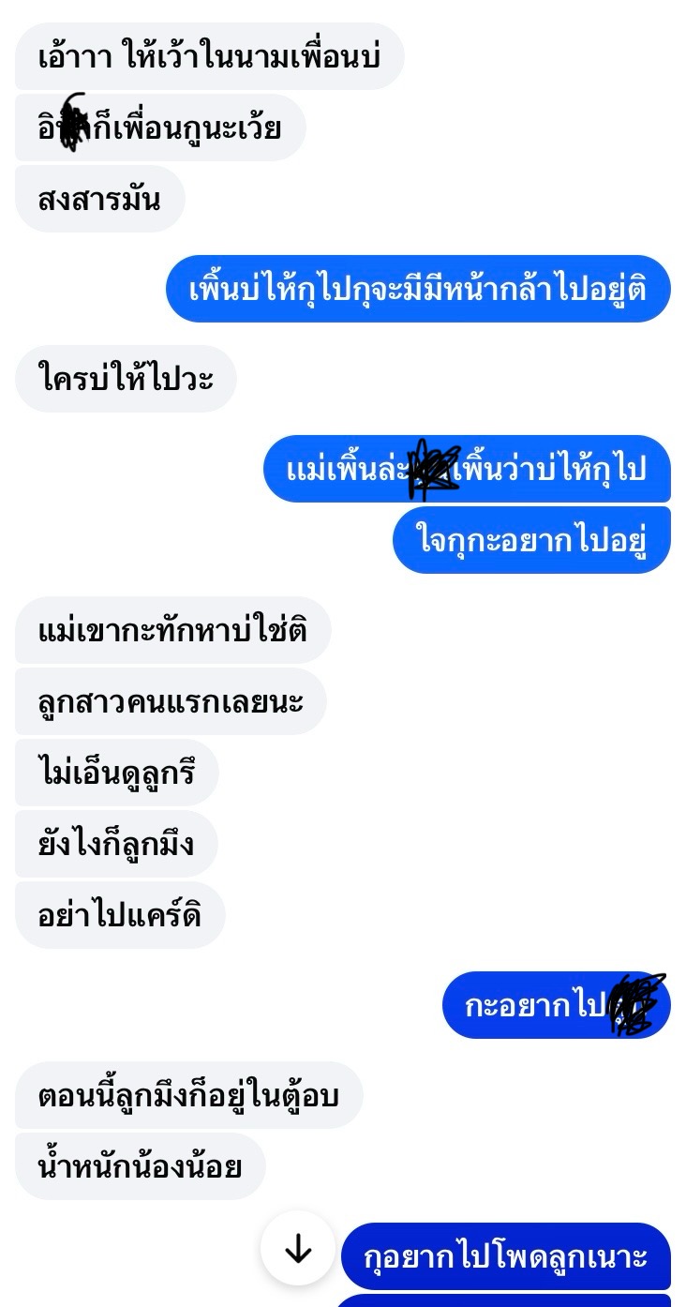
Task: Select message ending 'ก็เพื่อนกูนะเว้ย'
Action: click(x=160, y=128)
